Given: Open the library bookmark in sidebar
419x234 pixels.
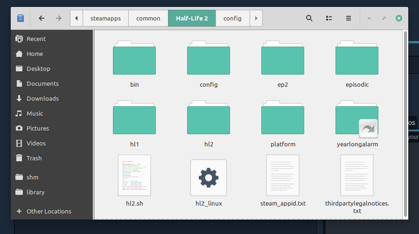Looking at the screenshot, I should tap(52, 193).
